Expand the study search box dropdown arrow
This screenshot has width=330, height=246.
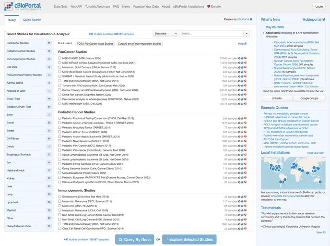(x=247, y=34)
